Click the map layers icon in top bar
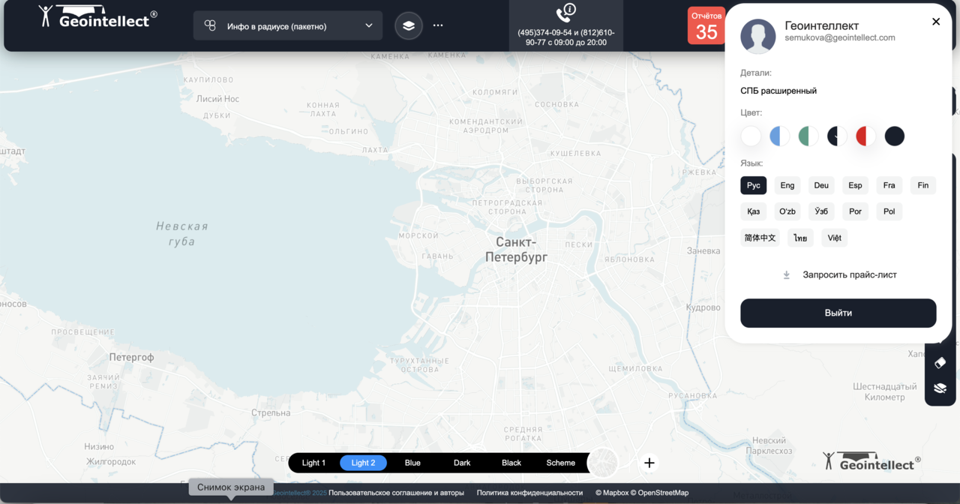The image size is (960, 504). [409, 25]
